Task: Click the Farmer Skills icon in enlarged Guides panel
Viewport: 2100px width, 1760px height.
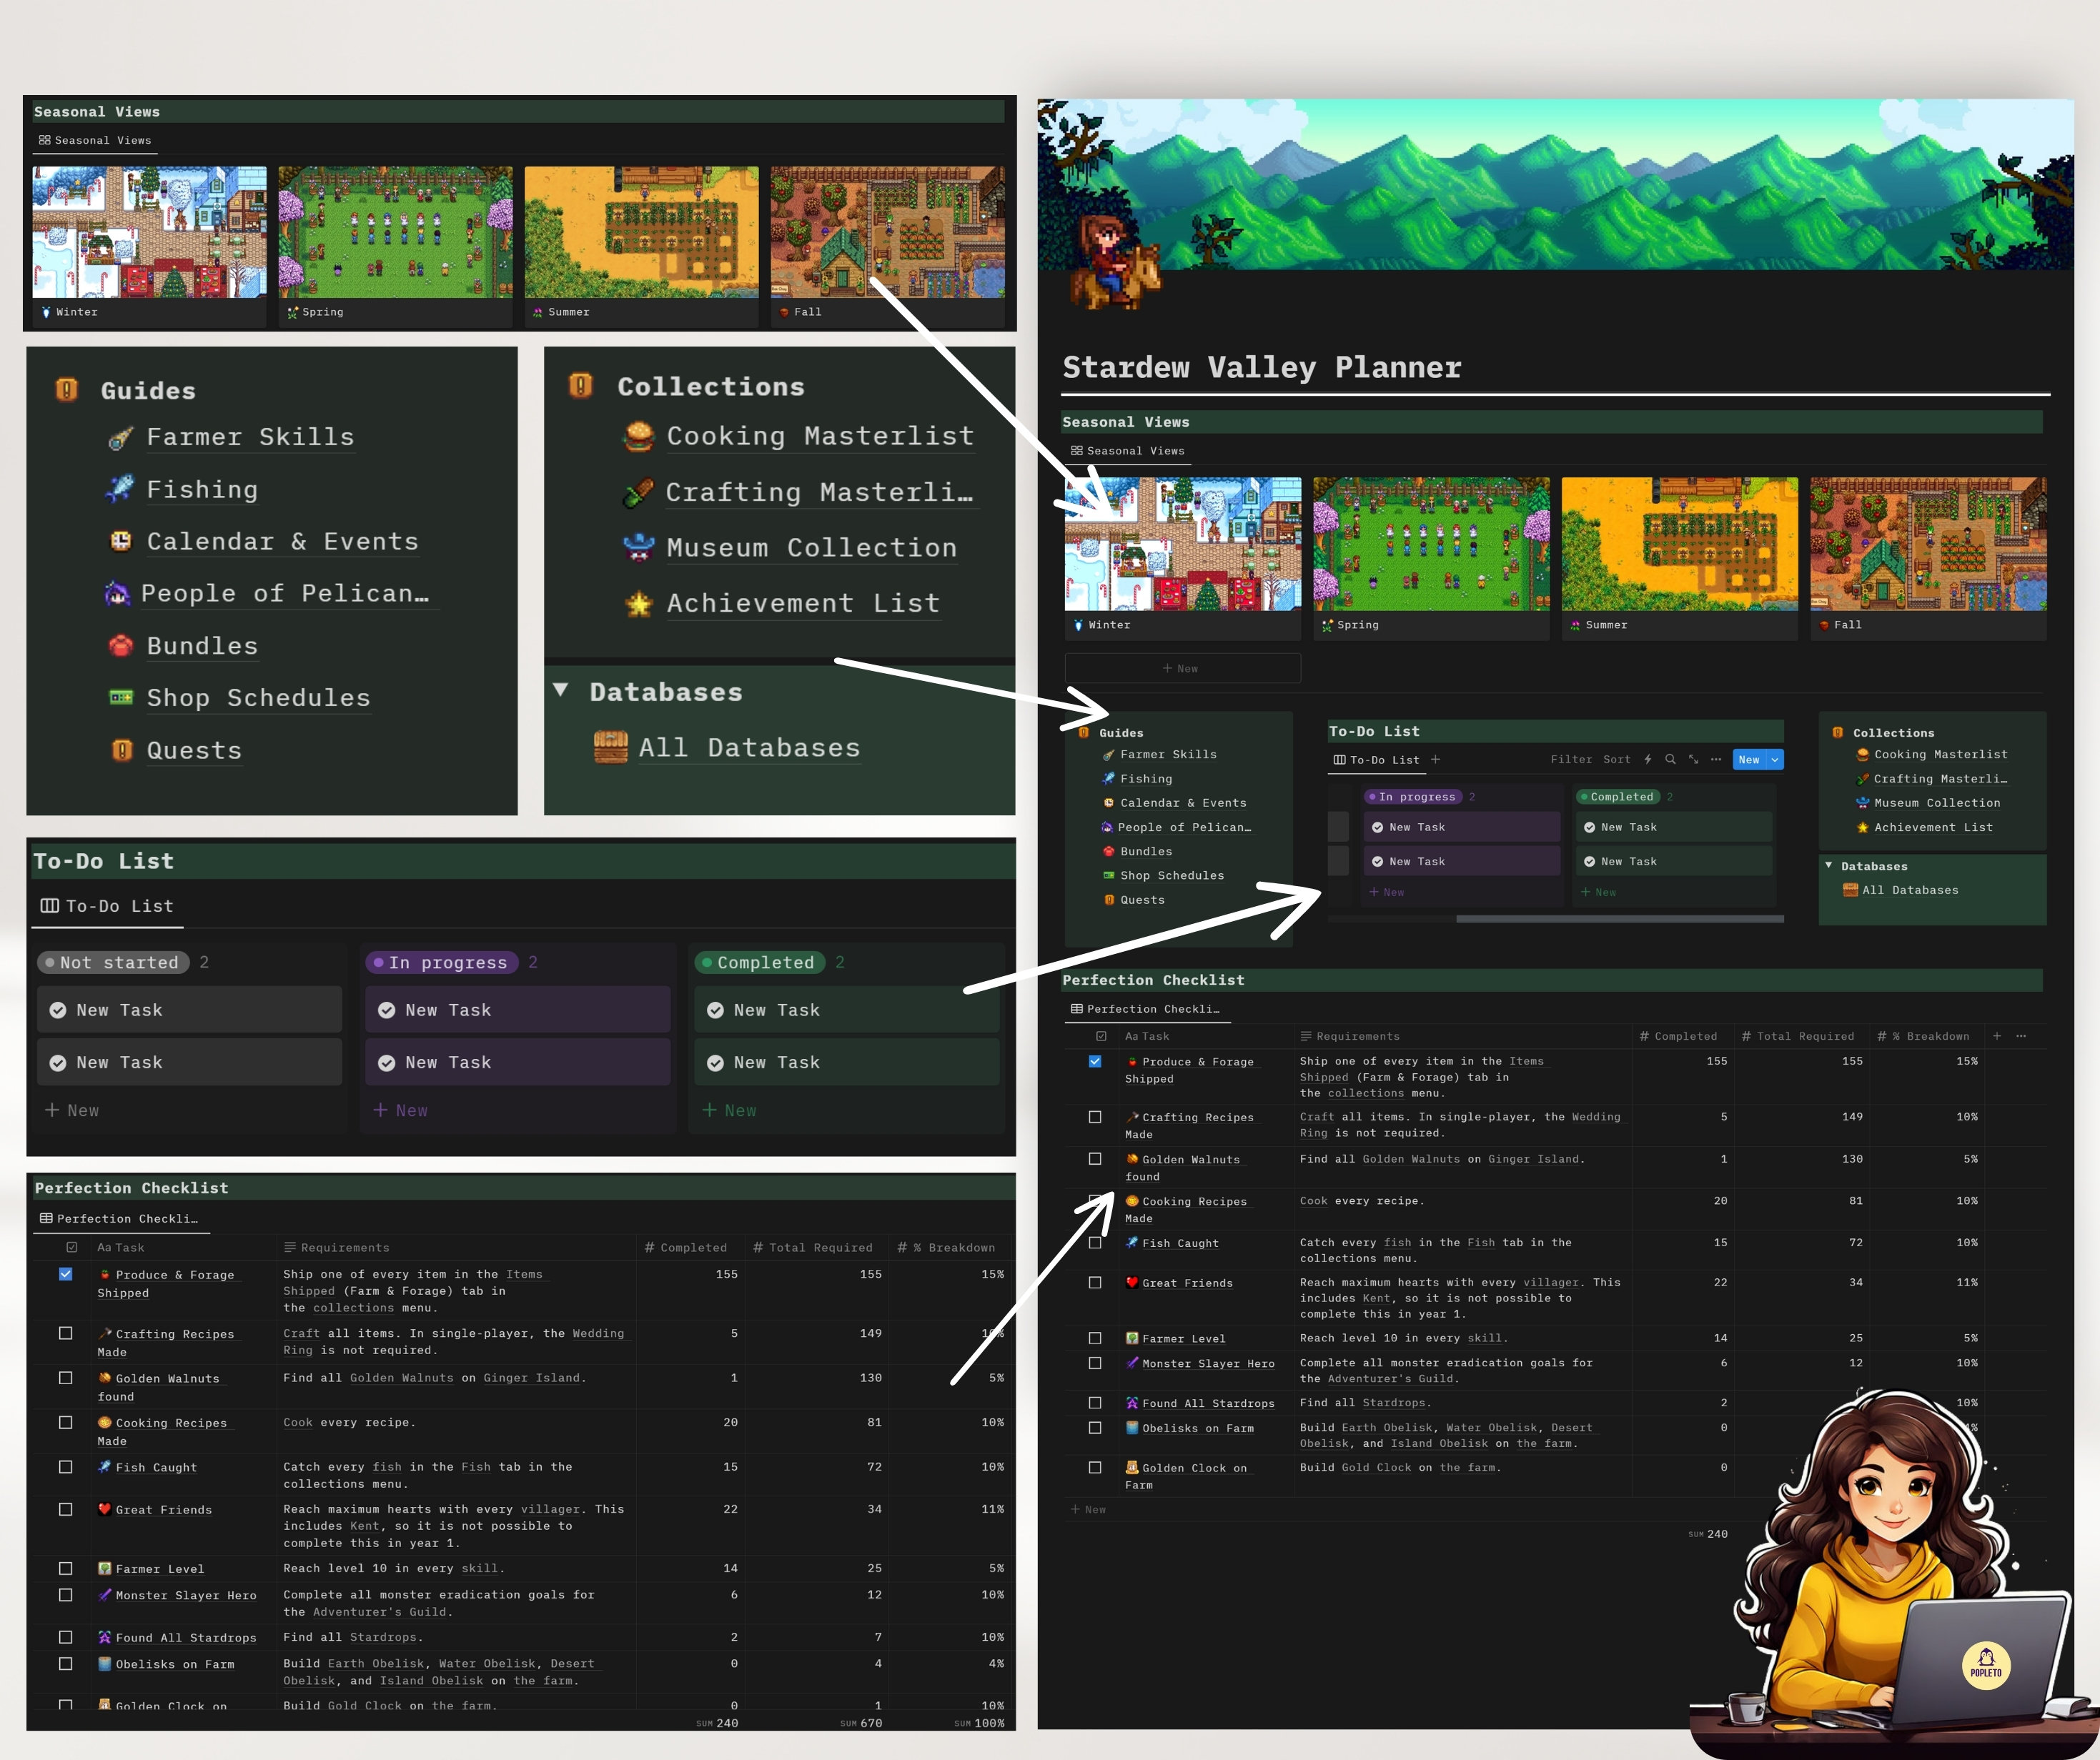Action: pyautogui.click(x=120, y=438)
